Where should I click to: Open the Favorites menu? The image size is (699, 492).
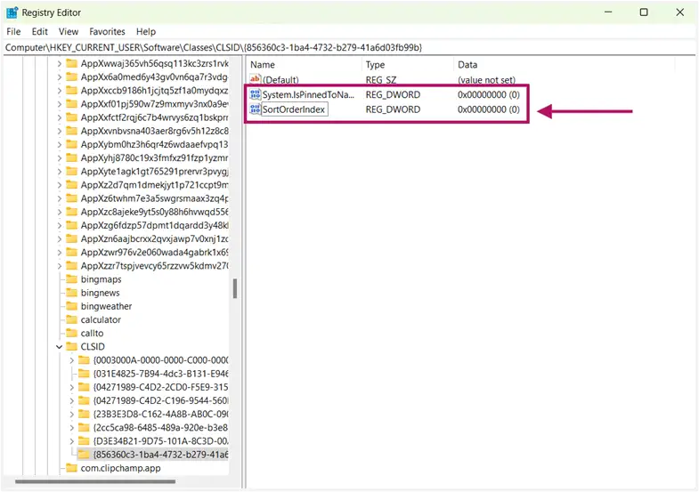107,32
